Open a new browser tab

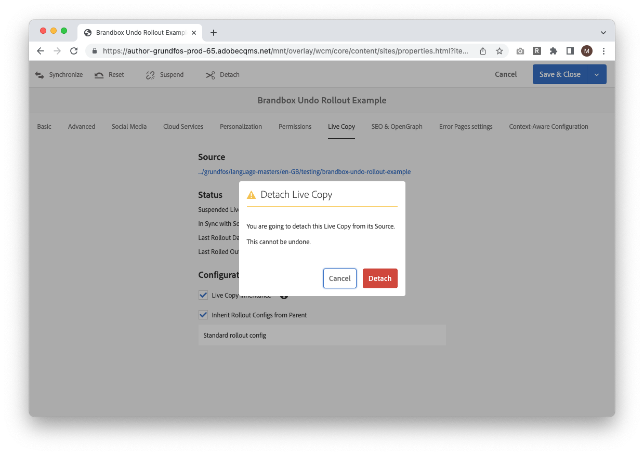coord(213,33)
